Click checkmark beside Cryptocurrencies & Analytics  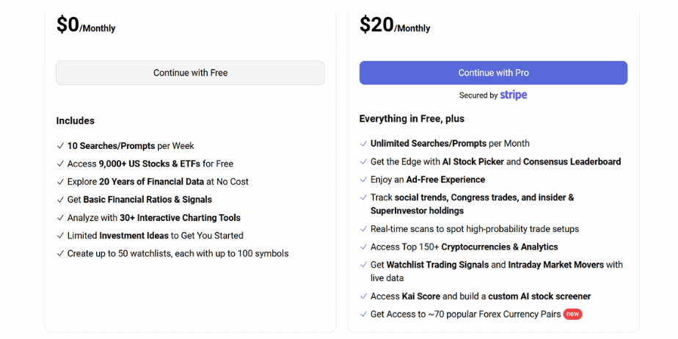pyautogui.click(x=363, y=247)
